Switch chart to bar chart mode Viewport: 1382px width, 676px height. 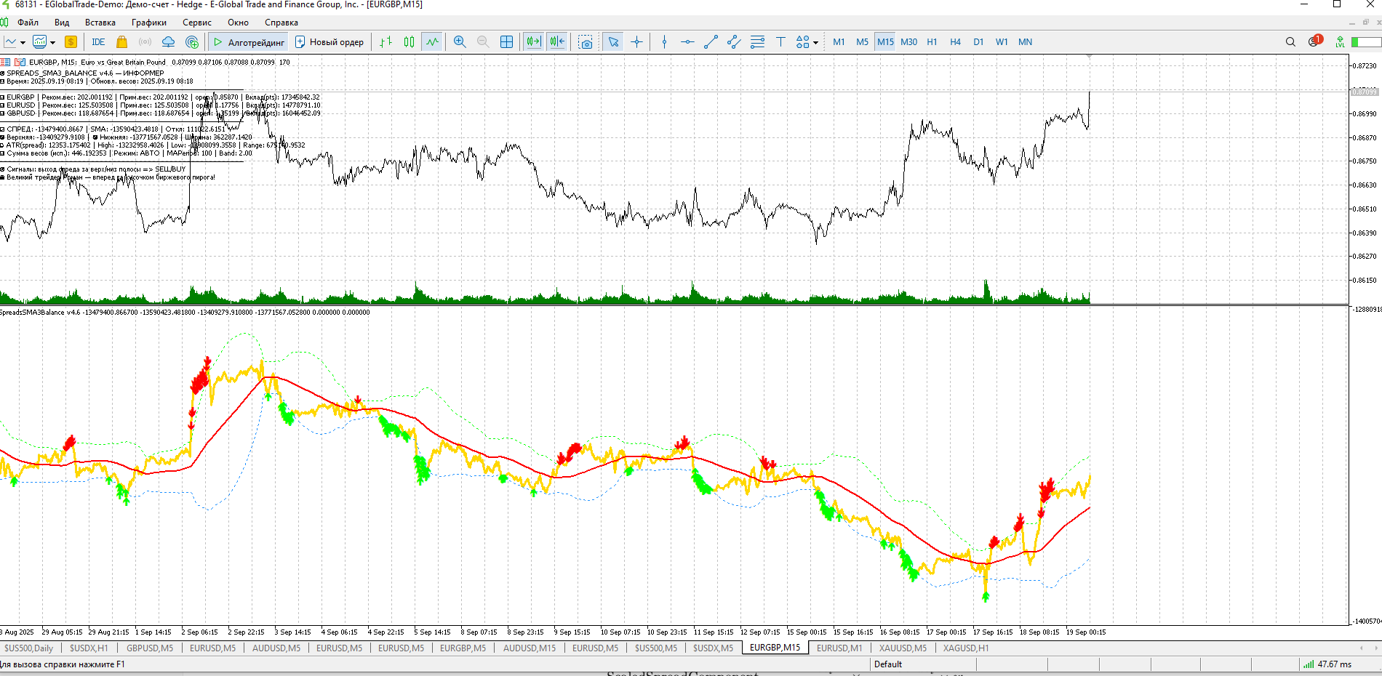[386, 42]
